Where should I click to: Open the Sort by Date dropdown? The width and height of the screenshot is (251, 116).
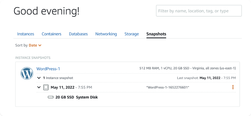[35, 45]
